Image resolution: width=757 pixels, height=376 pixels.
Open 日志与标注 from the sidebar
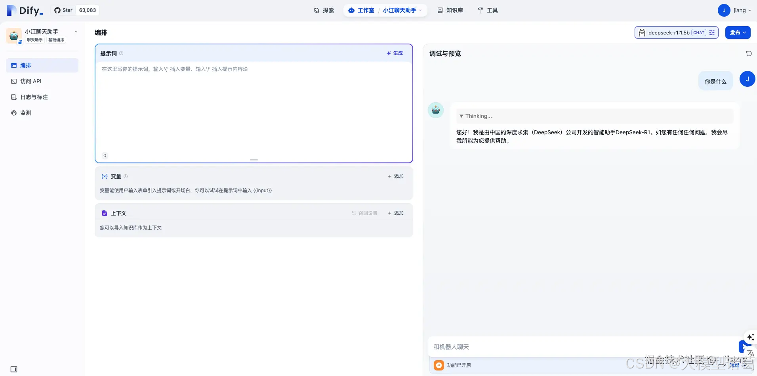33,97
